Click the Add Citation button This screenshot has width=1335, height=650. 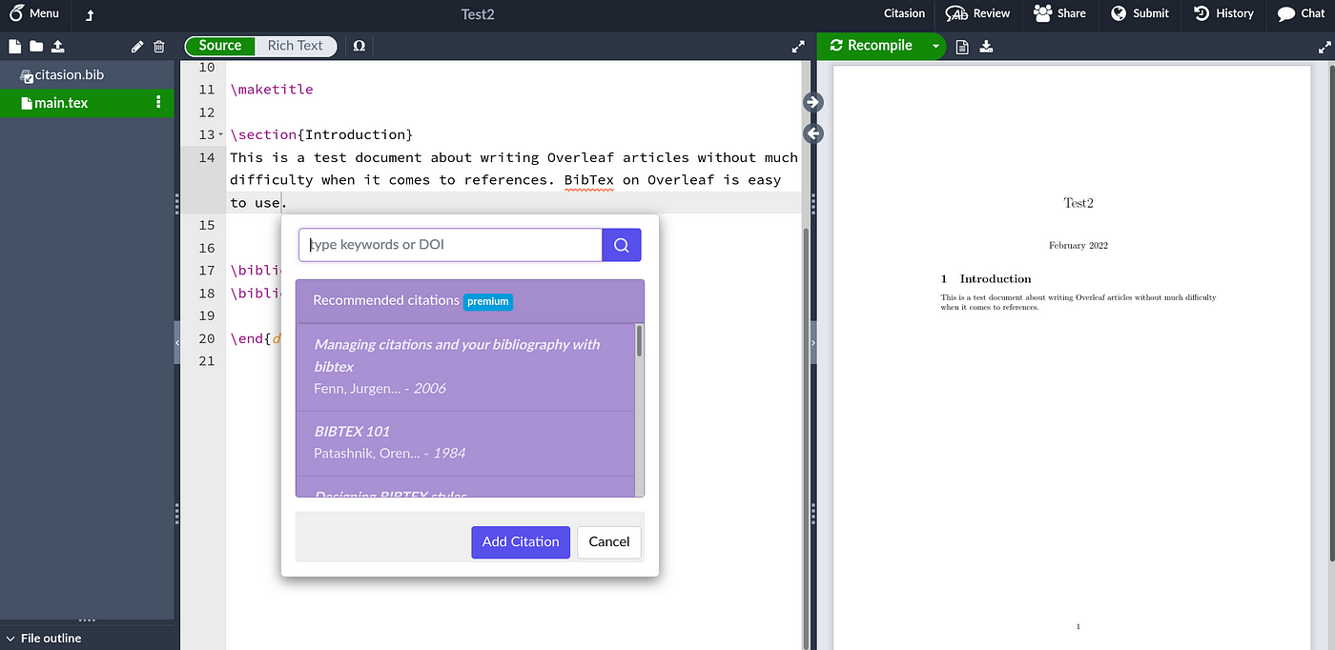coord(521,541)
